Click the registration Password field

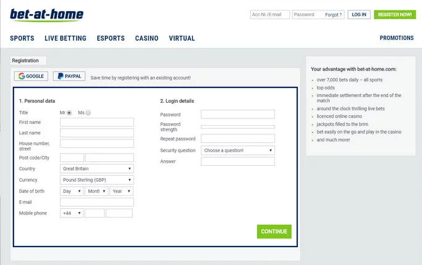click(238, 114)
